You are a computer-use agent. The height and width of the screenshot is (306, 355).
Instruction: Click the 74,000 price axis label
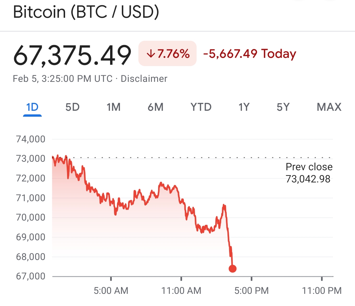point(31,139)
